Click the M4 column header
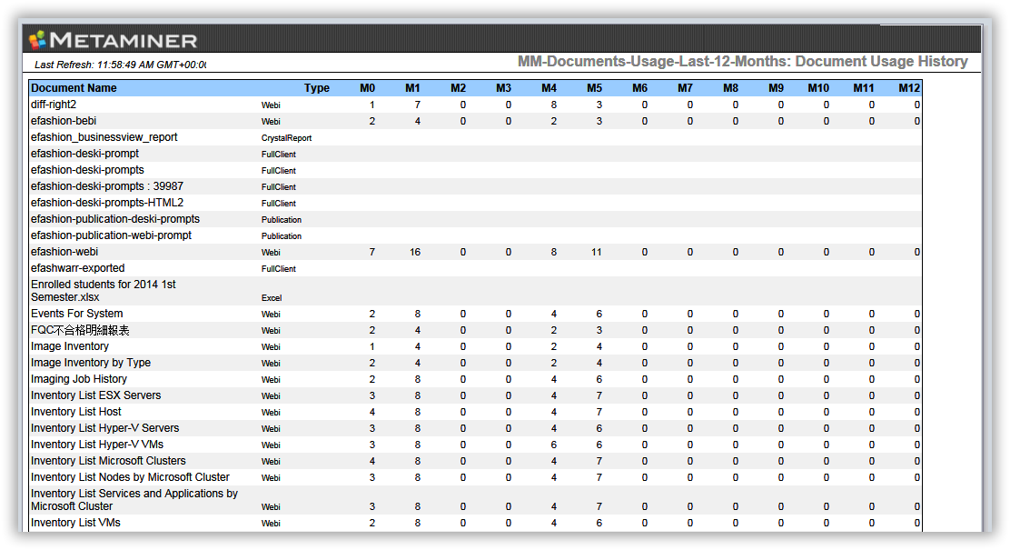 pyautogui.click(x=549, y=88)
